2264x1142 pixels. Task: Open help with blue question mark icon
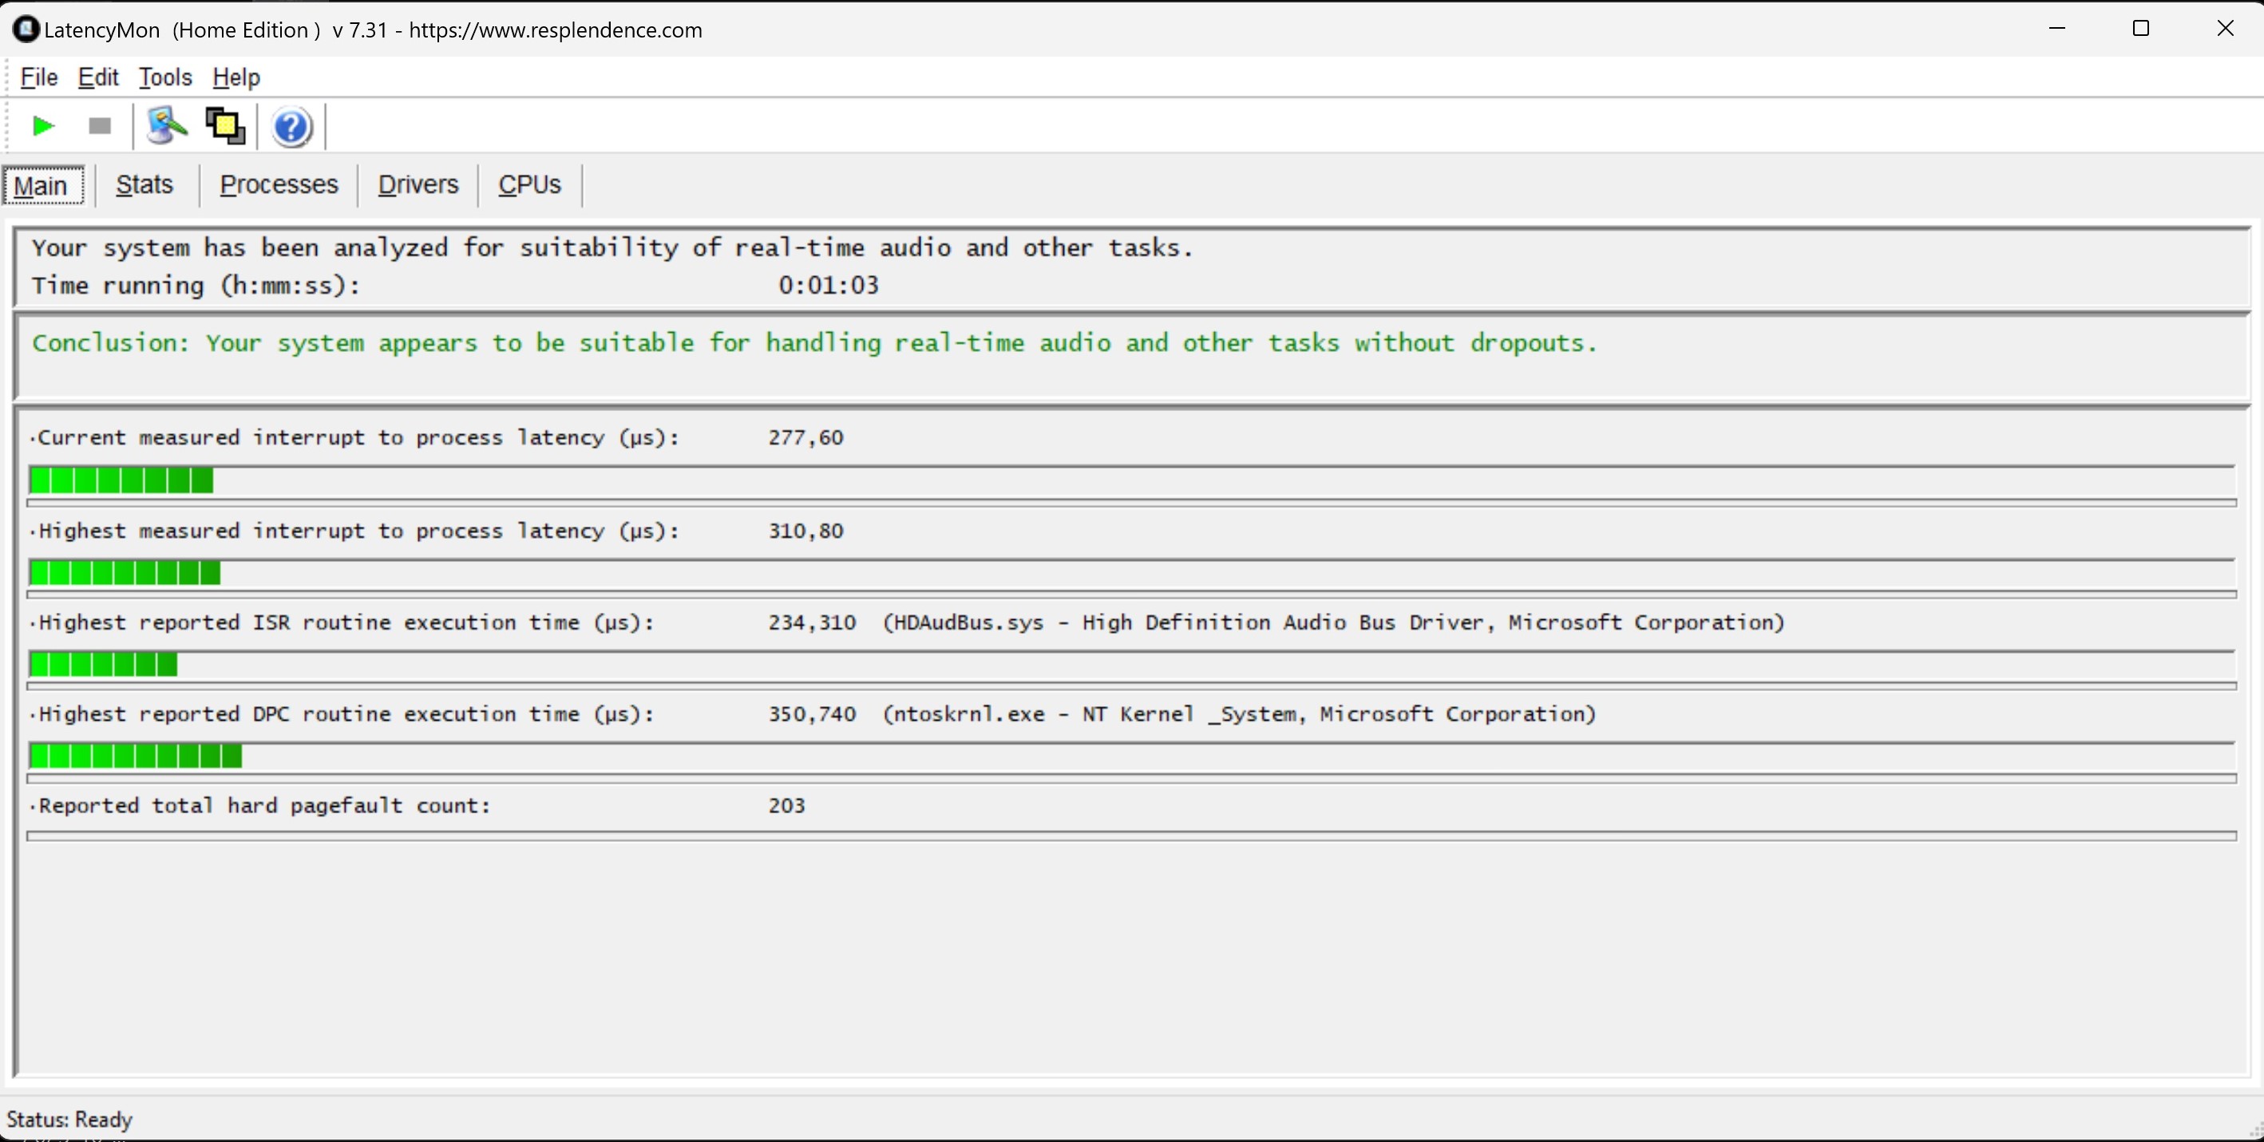(x=291, y=128)
